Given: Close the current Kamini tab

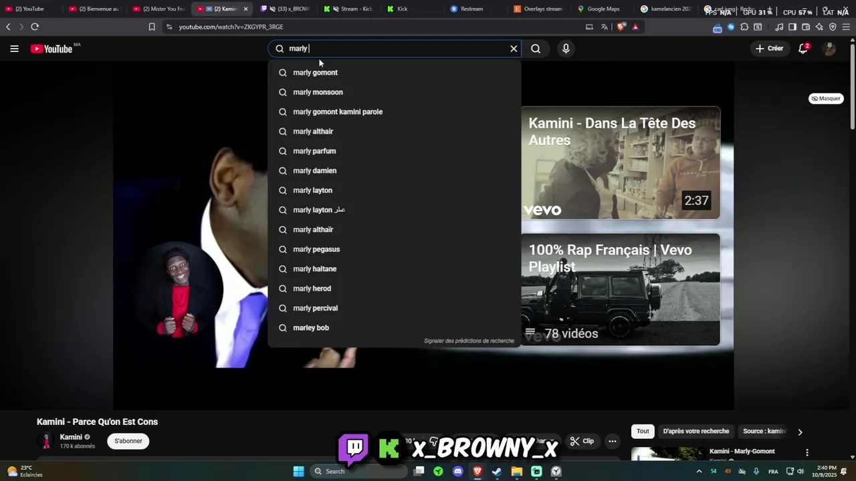Looking at the screenshot, I should pyautogui.click(x=245, y=9).
